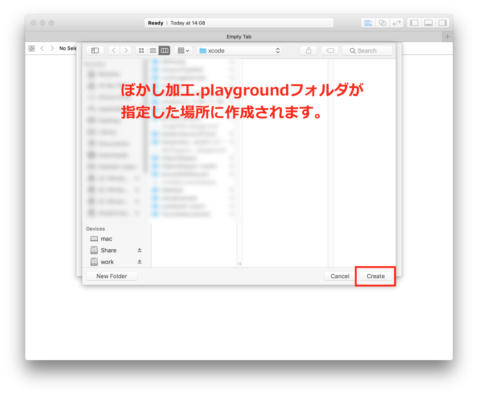Toggle the Xcode utilities panel
The width and height of the screenshot is (478, 396).
click(443, 23)
